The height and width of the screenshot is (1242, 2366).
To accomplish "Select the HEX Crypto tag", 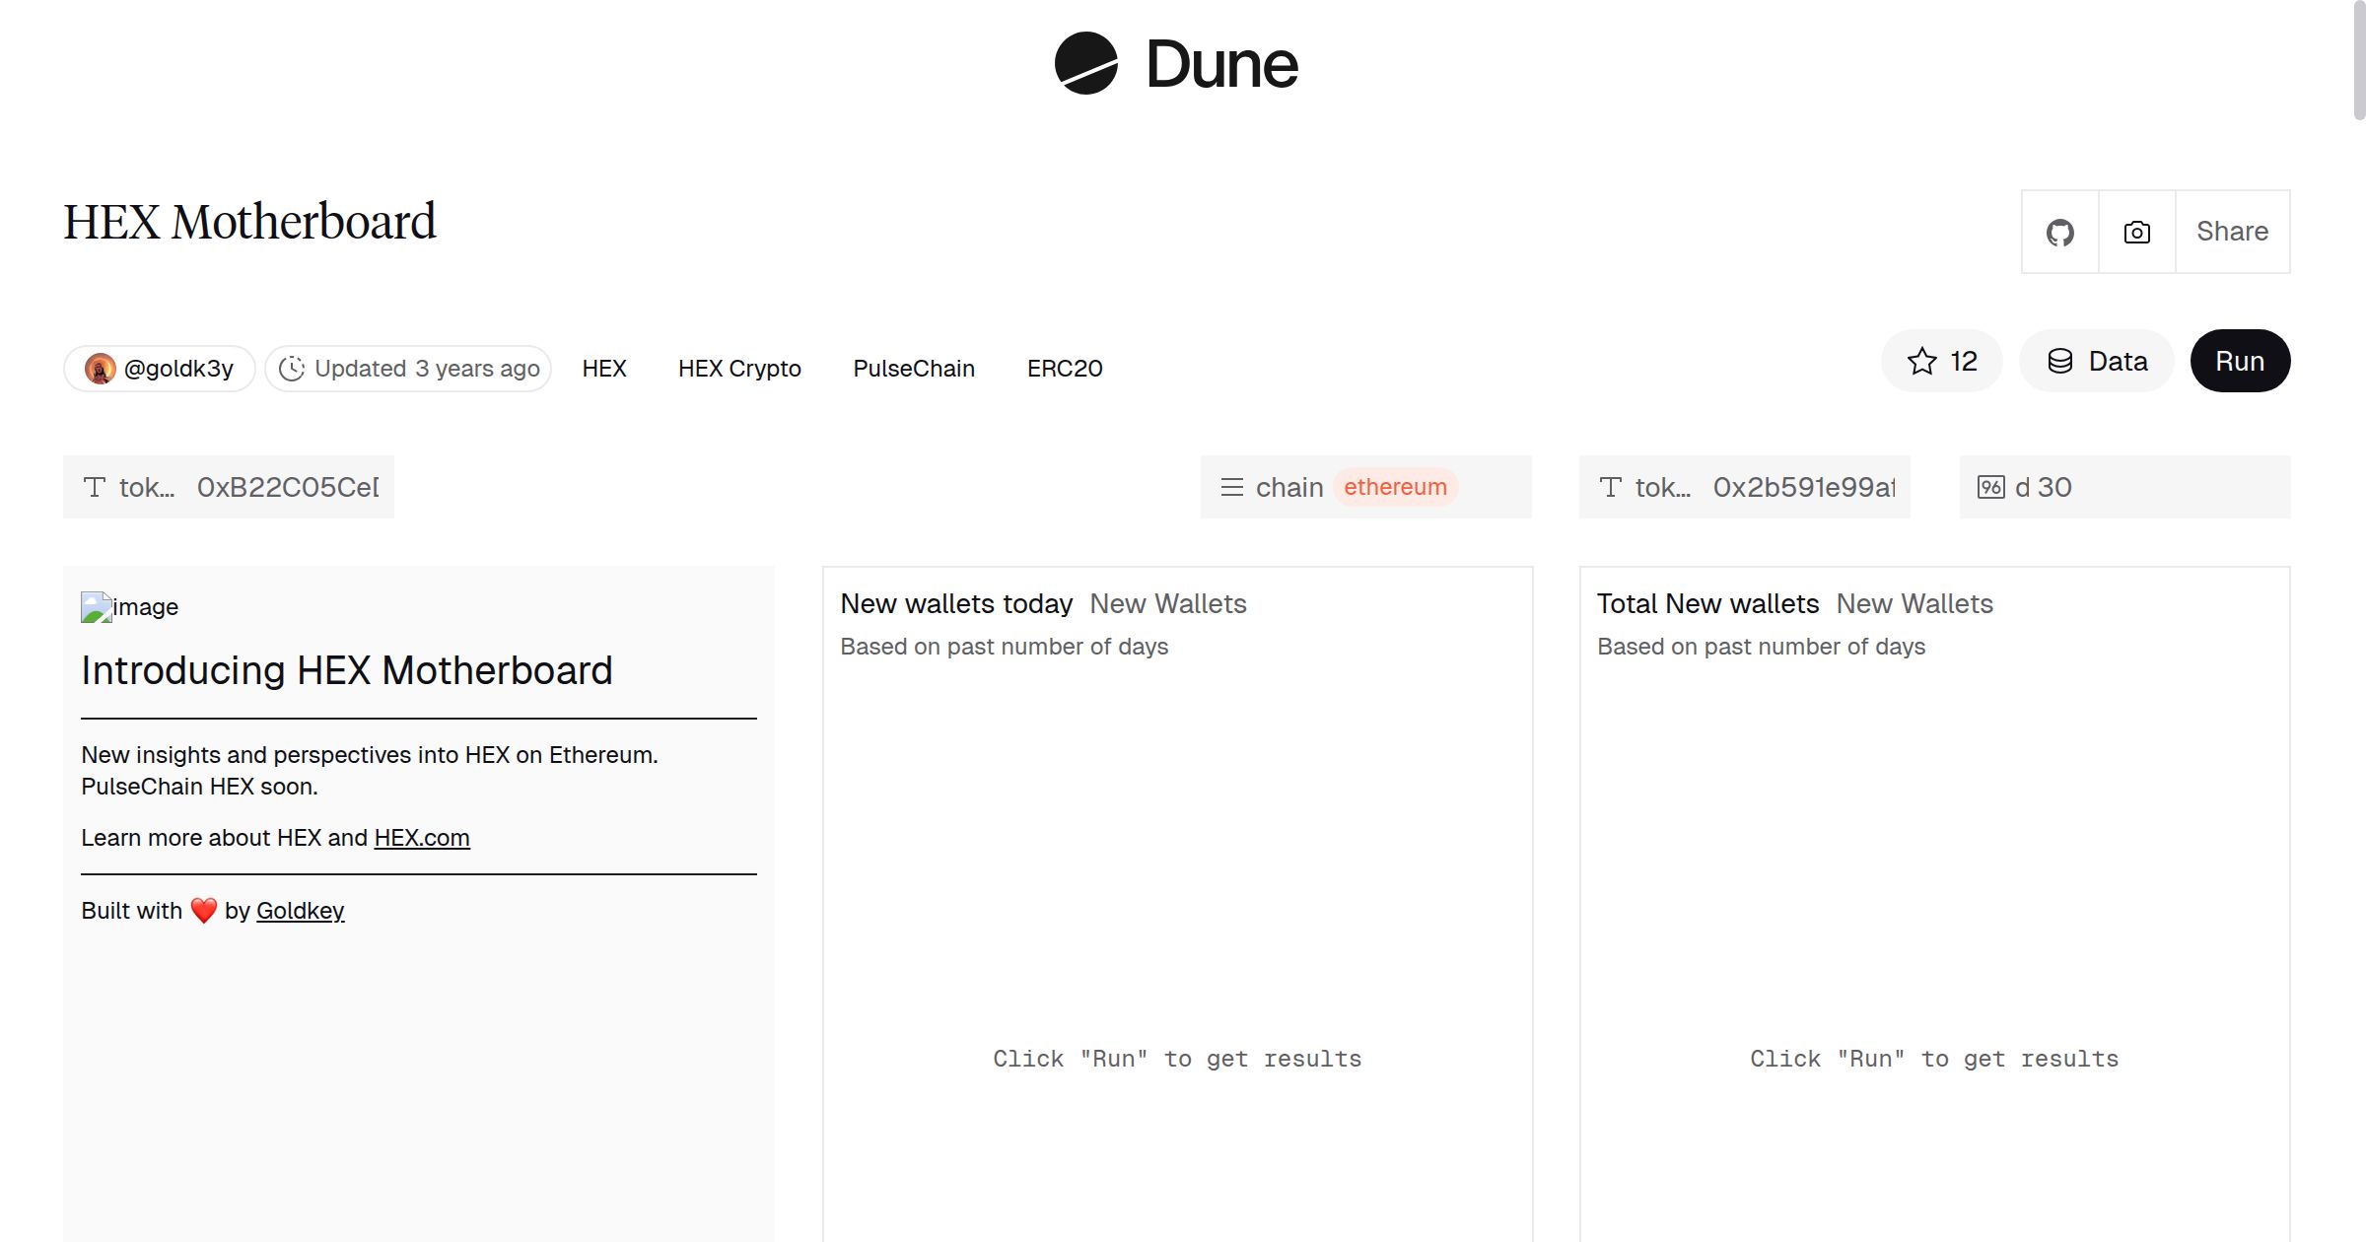I will click(739, 369).
